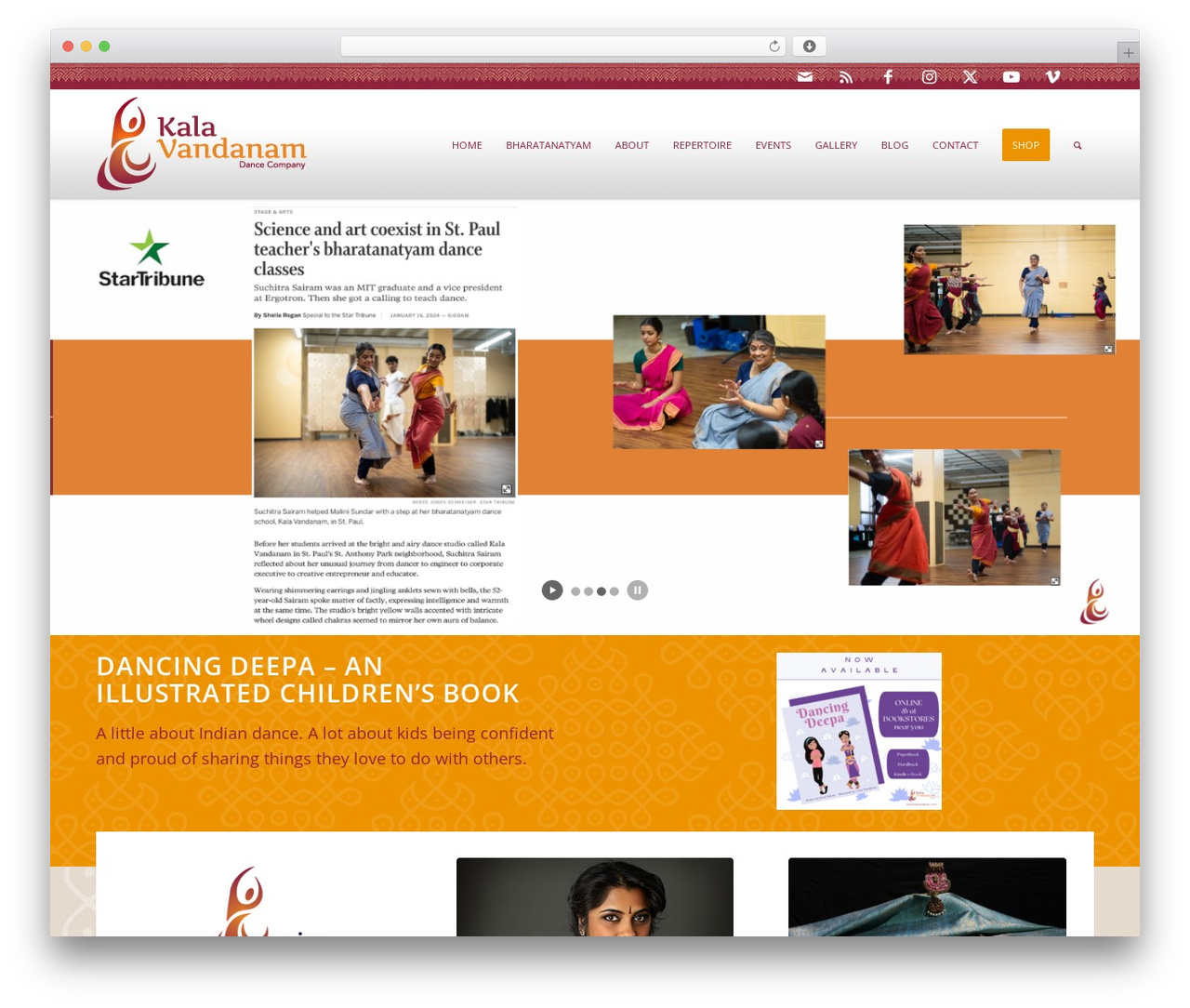Open the blue fabric thumbnail below the banner
Screen dimensions: 1190x1008
[927, 896]
